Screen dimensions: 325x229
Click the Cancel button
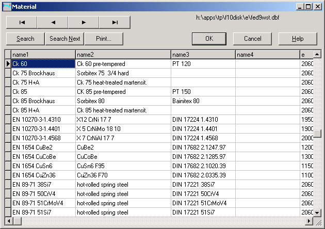[252, 39]
